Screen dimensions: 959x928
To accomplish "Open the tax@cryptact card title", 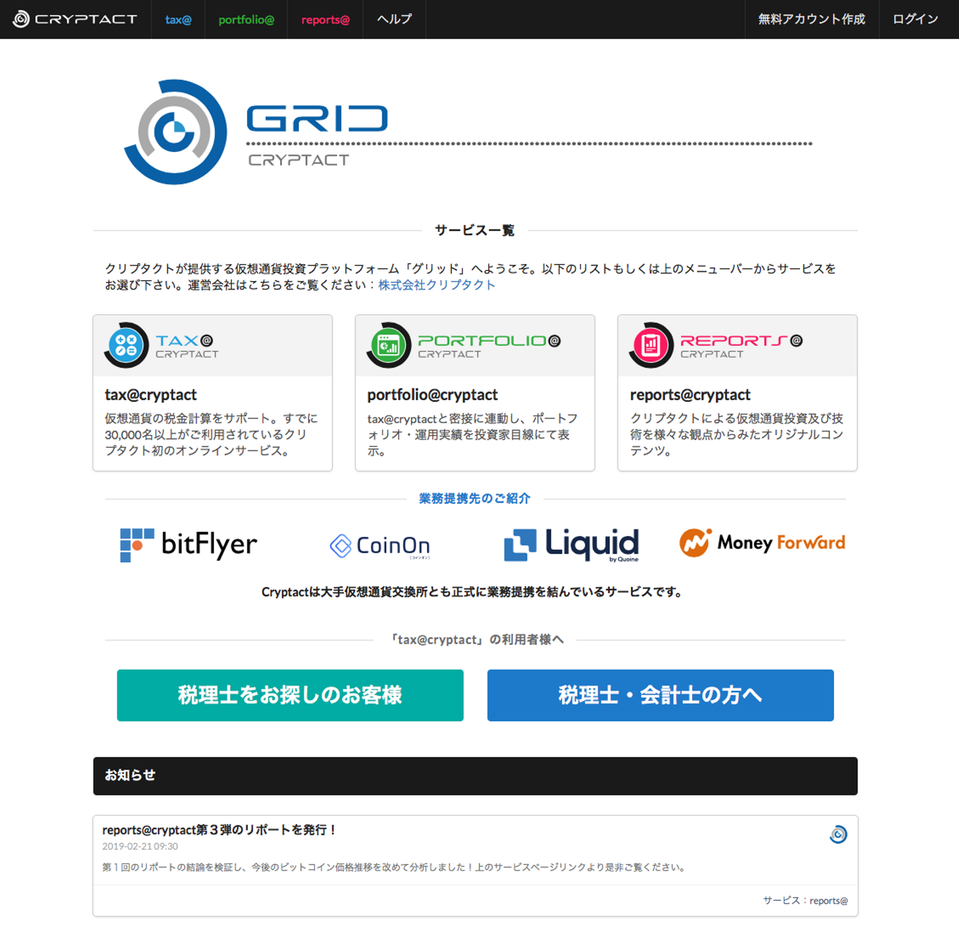I will click(151, 394).
